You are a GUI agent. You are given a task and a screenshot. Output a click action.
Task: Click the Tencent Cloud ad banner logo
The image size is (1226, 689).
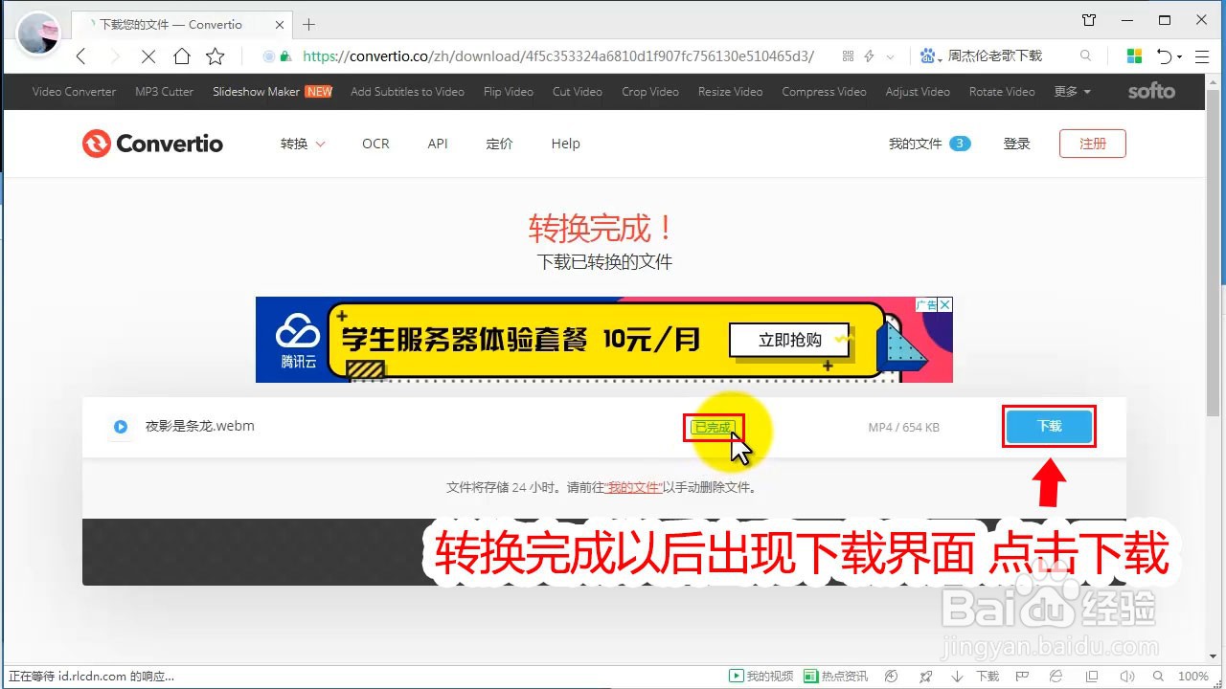pos(298,342)
